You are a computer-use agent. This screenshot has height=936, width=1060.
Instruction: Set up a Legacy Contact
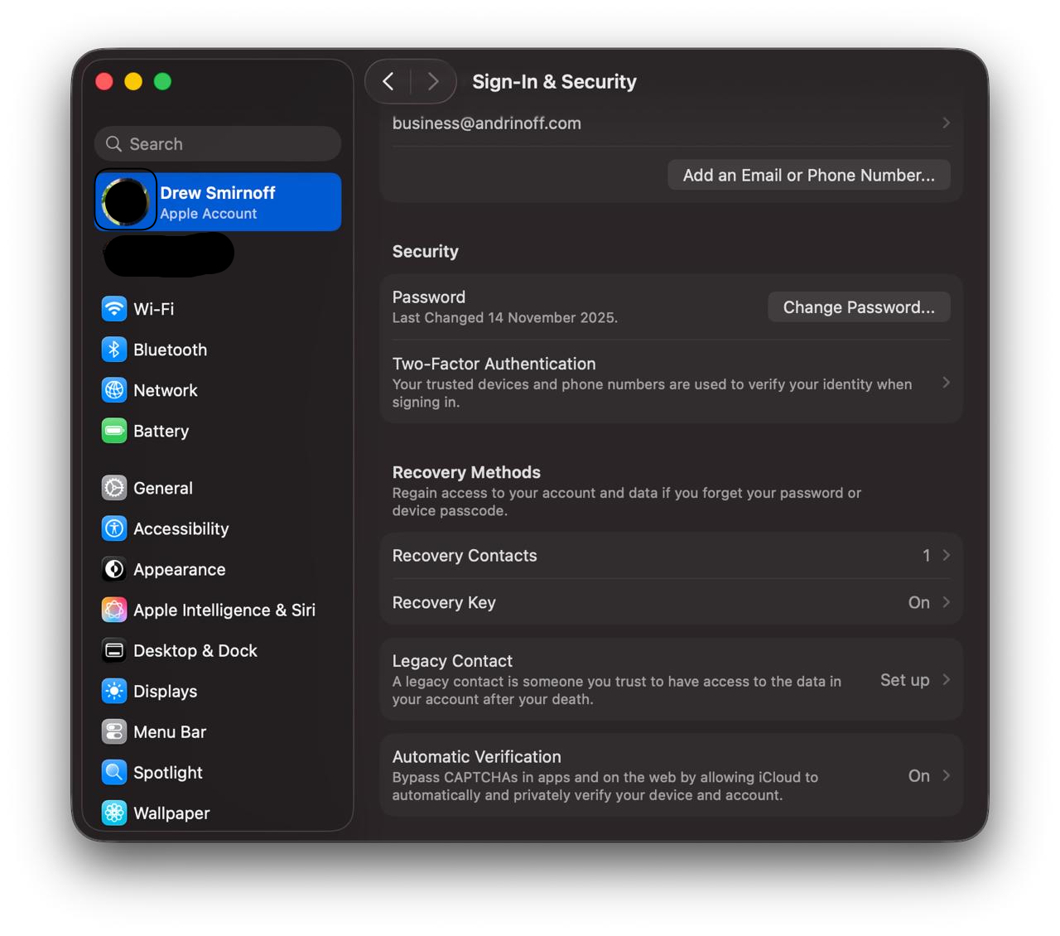[x=905, y=679]
